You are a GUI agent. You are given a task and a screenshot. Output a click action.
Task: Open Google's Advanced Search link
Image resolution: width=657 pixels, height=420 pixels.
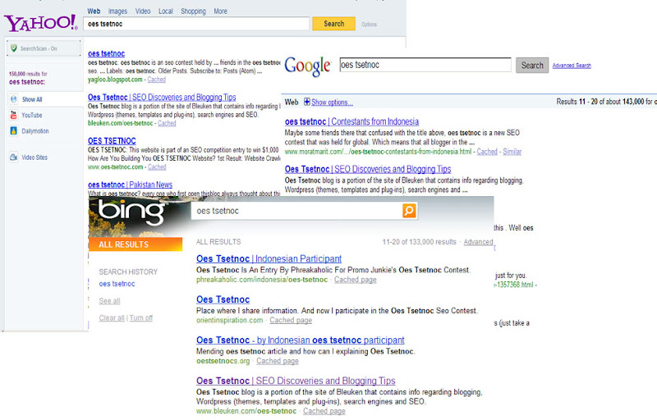(x=572, y=66)
